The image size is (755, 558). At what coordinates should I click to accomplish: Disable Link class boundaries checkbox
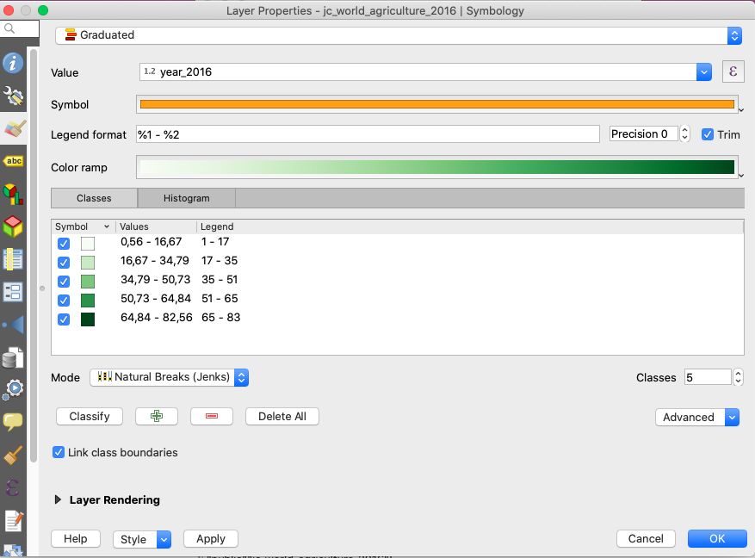click(59, 452)
